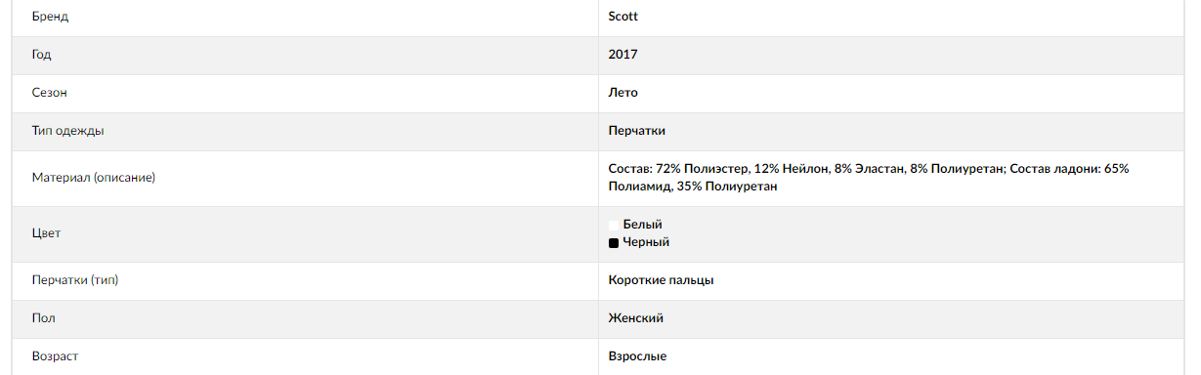The width and height of the screenshot is (1201, 375).
Task: Click the Белый color label
Action: (x=642, y=225)
